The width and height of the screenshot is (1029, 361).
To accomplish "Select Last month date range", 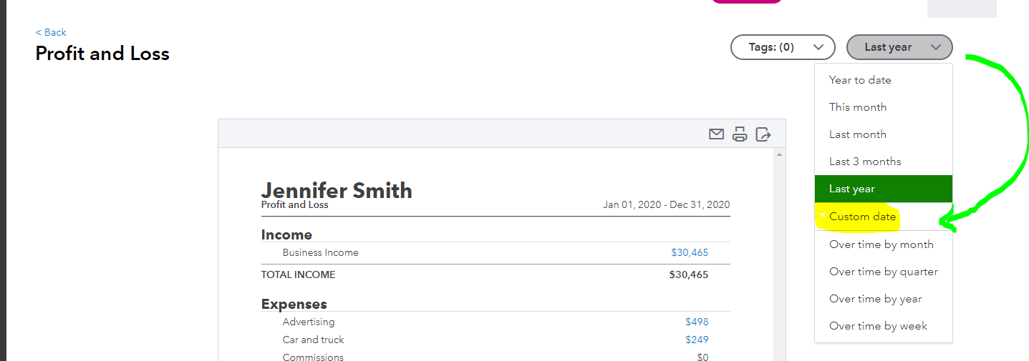I will (858, 134).
